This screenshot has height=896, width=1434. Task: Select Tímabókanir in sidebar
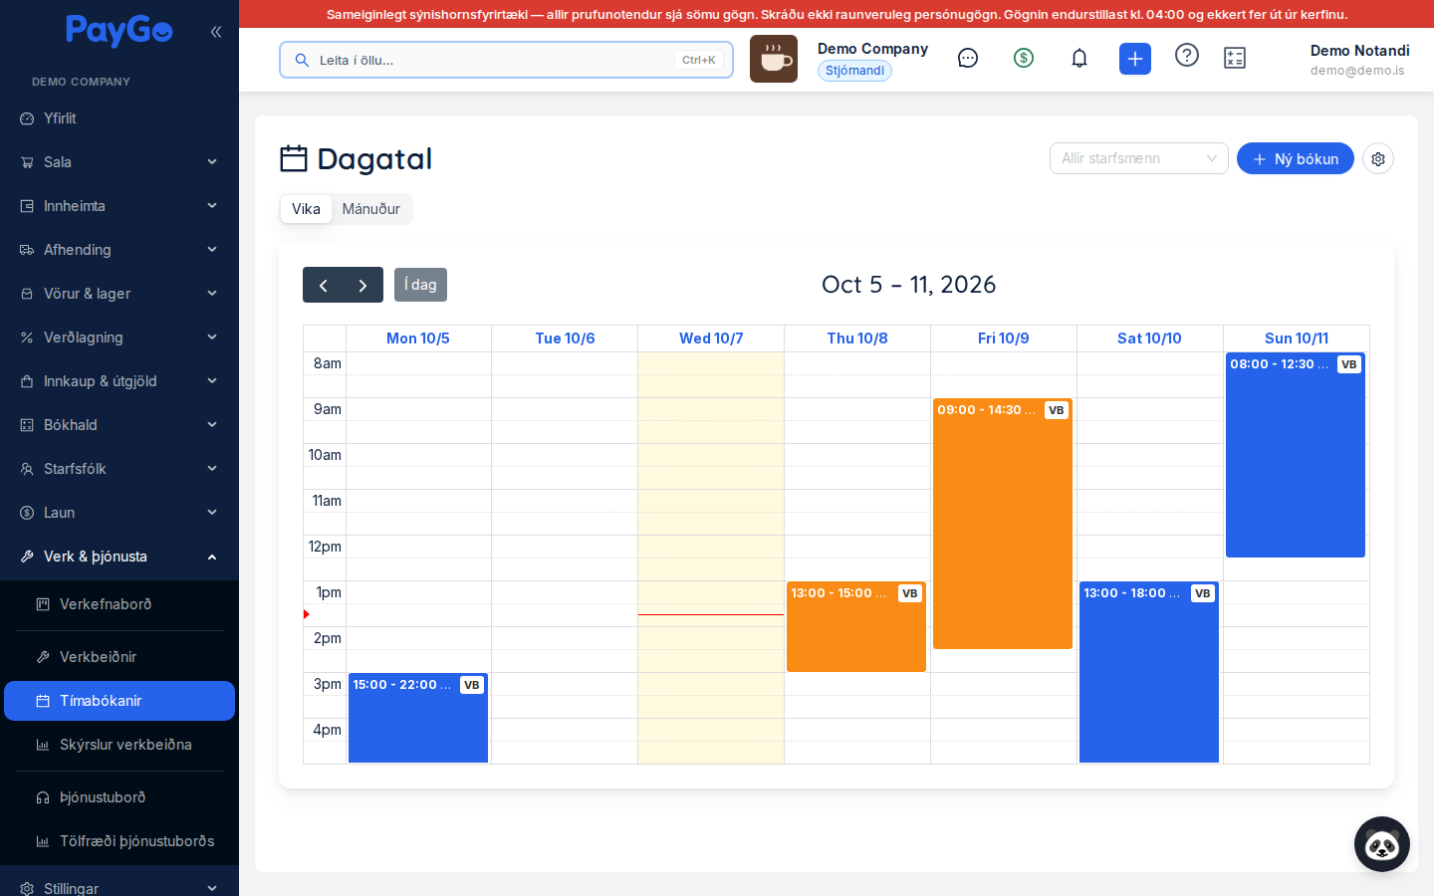(119, 701)
